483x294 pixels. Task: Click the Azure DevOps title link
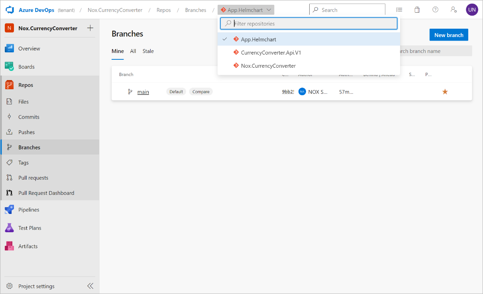36,10
